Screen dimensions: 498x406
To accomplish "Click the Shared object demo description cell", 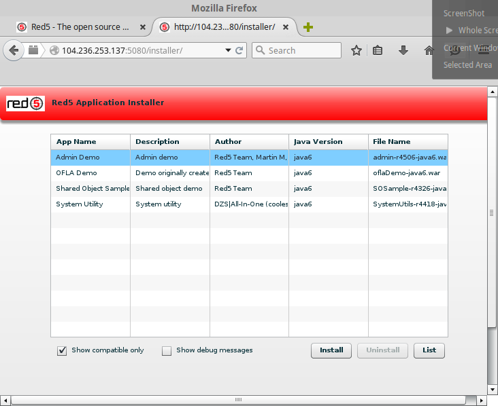I will pyautogui.click(x=170, y=189).
